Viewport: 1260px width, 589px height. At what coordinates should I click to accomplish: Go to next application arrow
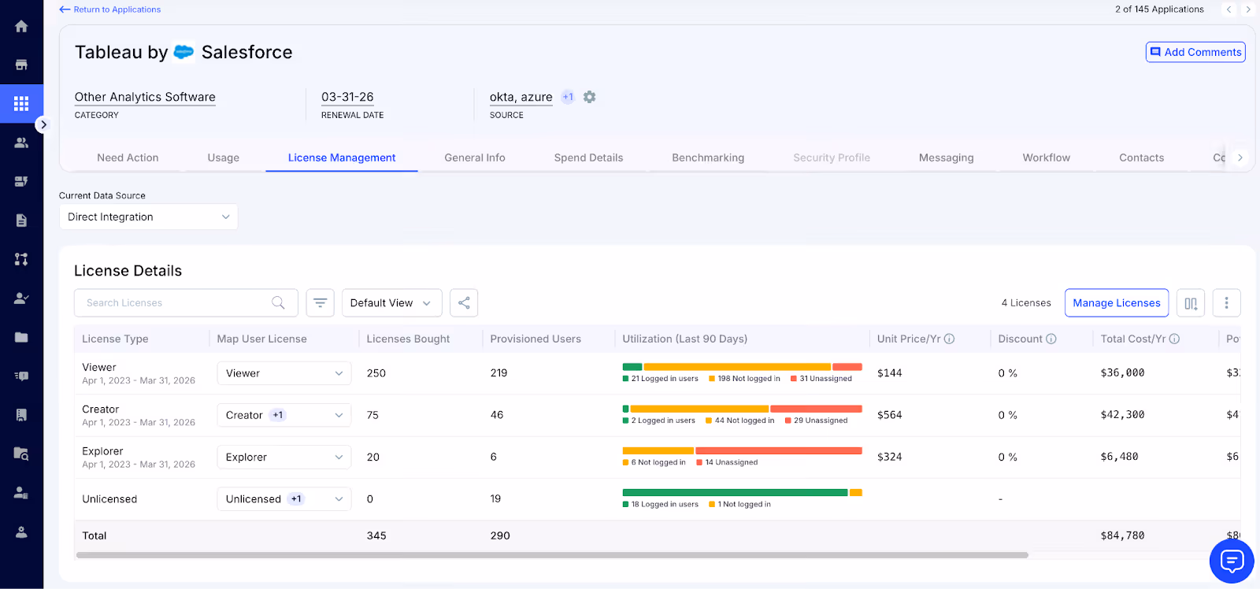pos(1248,9)
